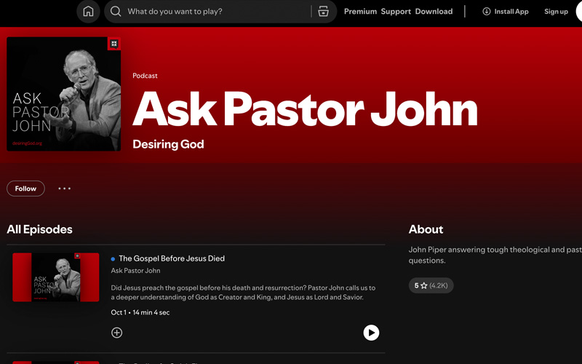The image size is (582, 364).
Task: Open 'Ask Pastor John' link under episode title
Action: click(135, 271)
